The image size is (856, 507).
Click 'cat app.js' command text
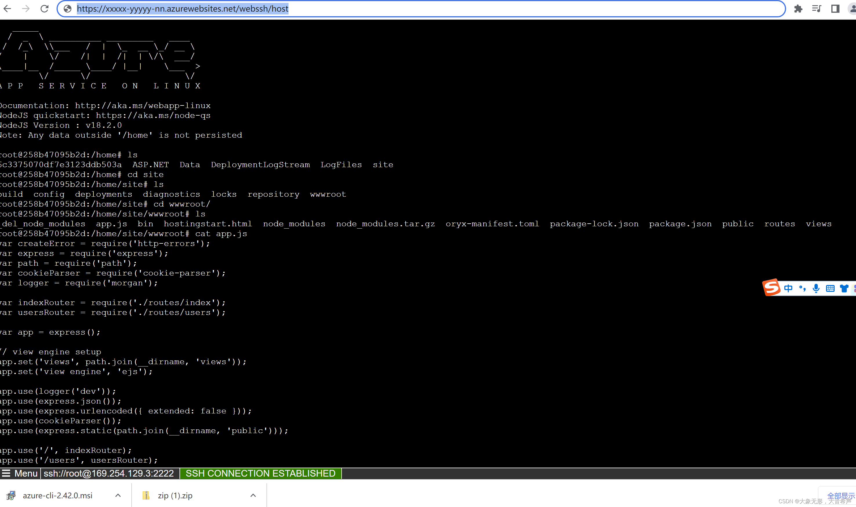(x=221, y=234)
